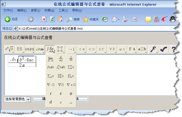
Task: Click the function f tool icon
Action: 153,49
